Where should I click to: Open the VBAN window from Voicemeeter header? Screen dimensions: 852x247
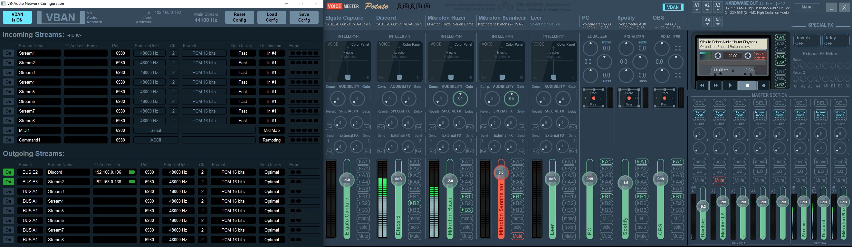pyautogui.click(x=673, y=7)
